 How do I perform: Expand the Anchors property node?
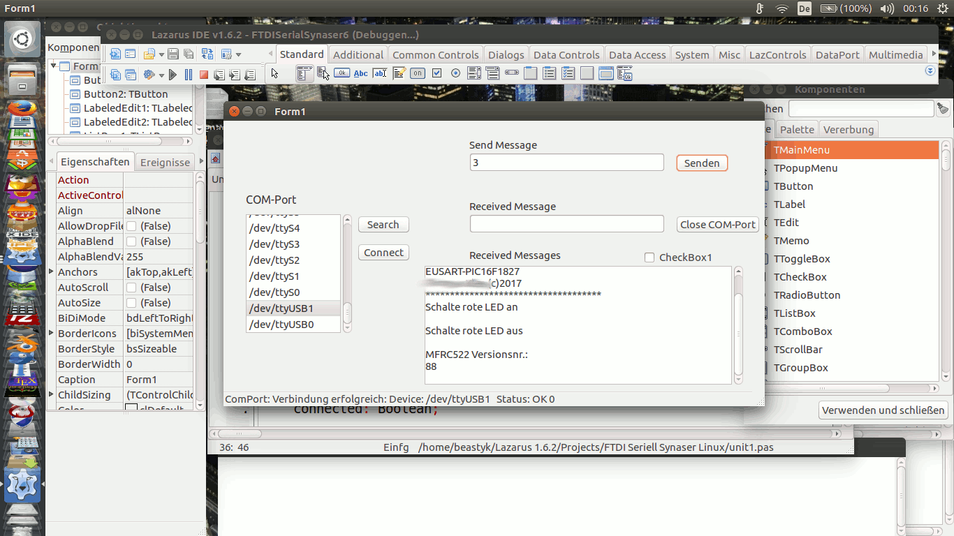point(51,272)
